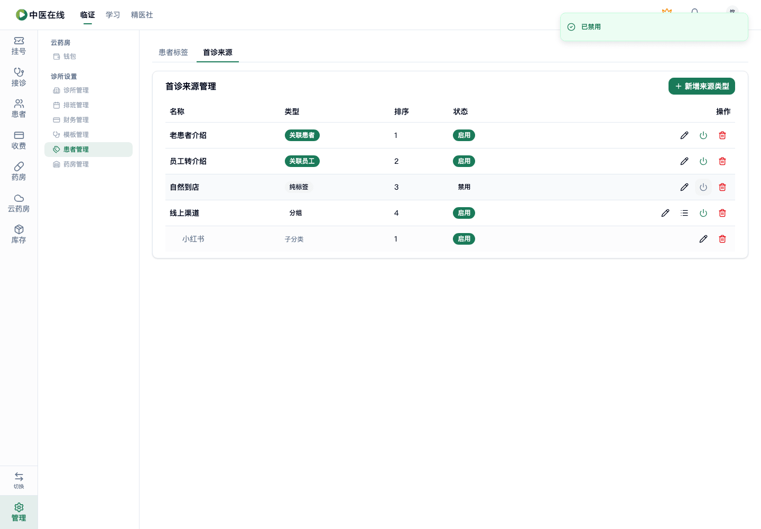
Task: Switch to the 患者标签 tab
Action: click(173, 52)
